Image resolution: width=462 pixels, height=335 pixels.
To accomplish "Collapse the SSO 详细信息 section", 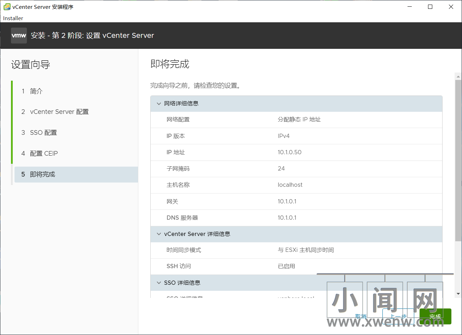I will point(158,283).
